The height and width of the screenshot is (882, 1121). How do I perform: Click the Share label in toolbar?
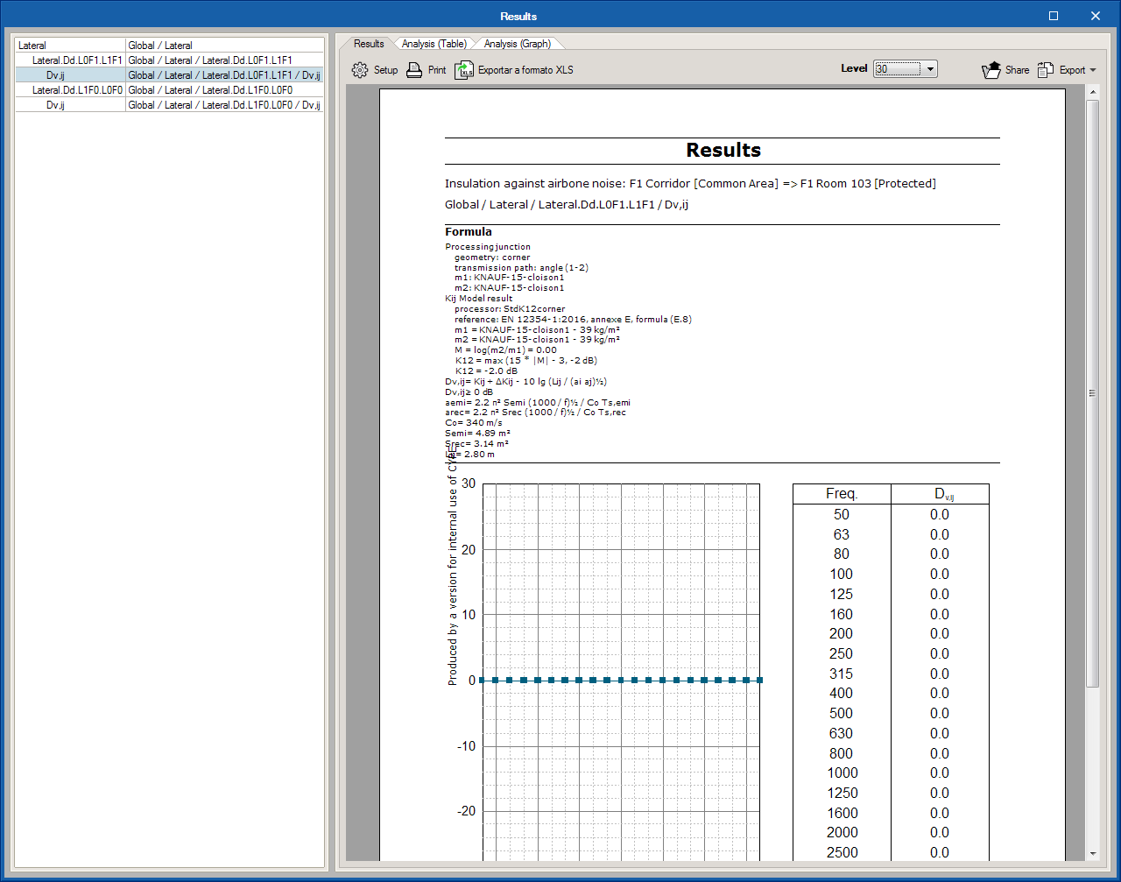[1018, 70]
